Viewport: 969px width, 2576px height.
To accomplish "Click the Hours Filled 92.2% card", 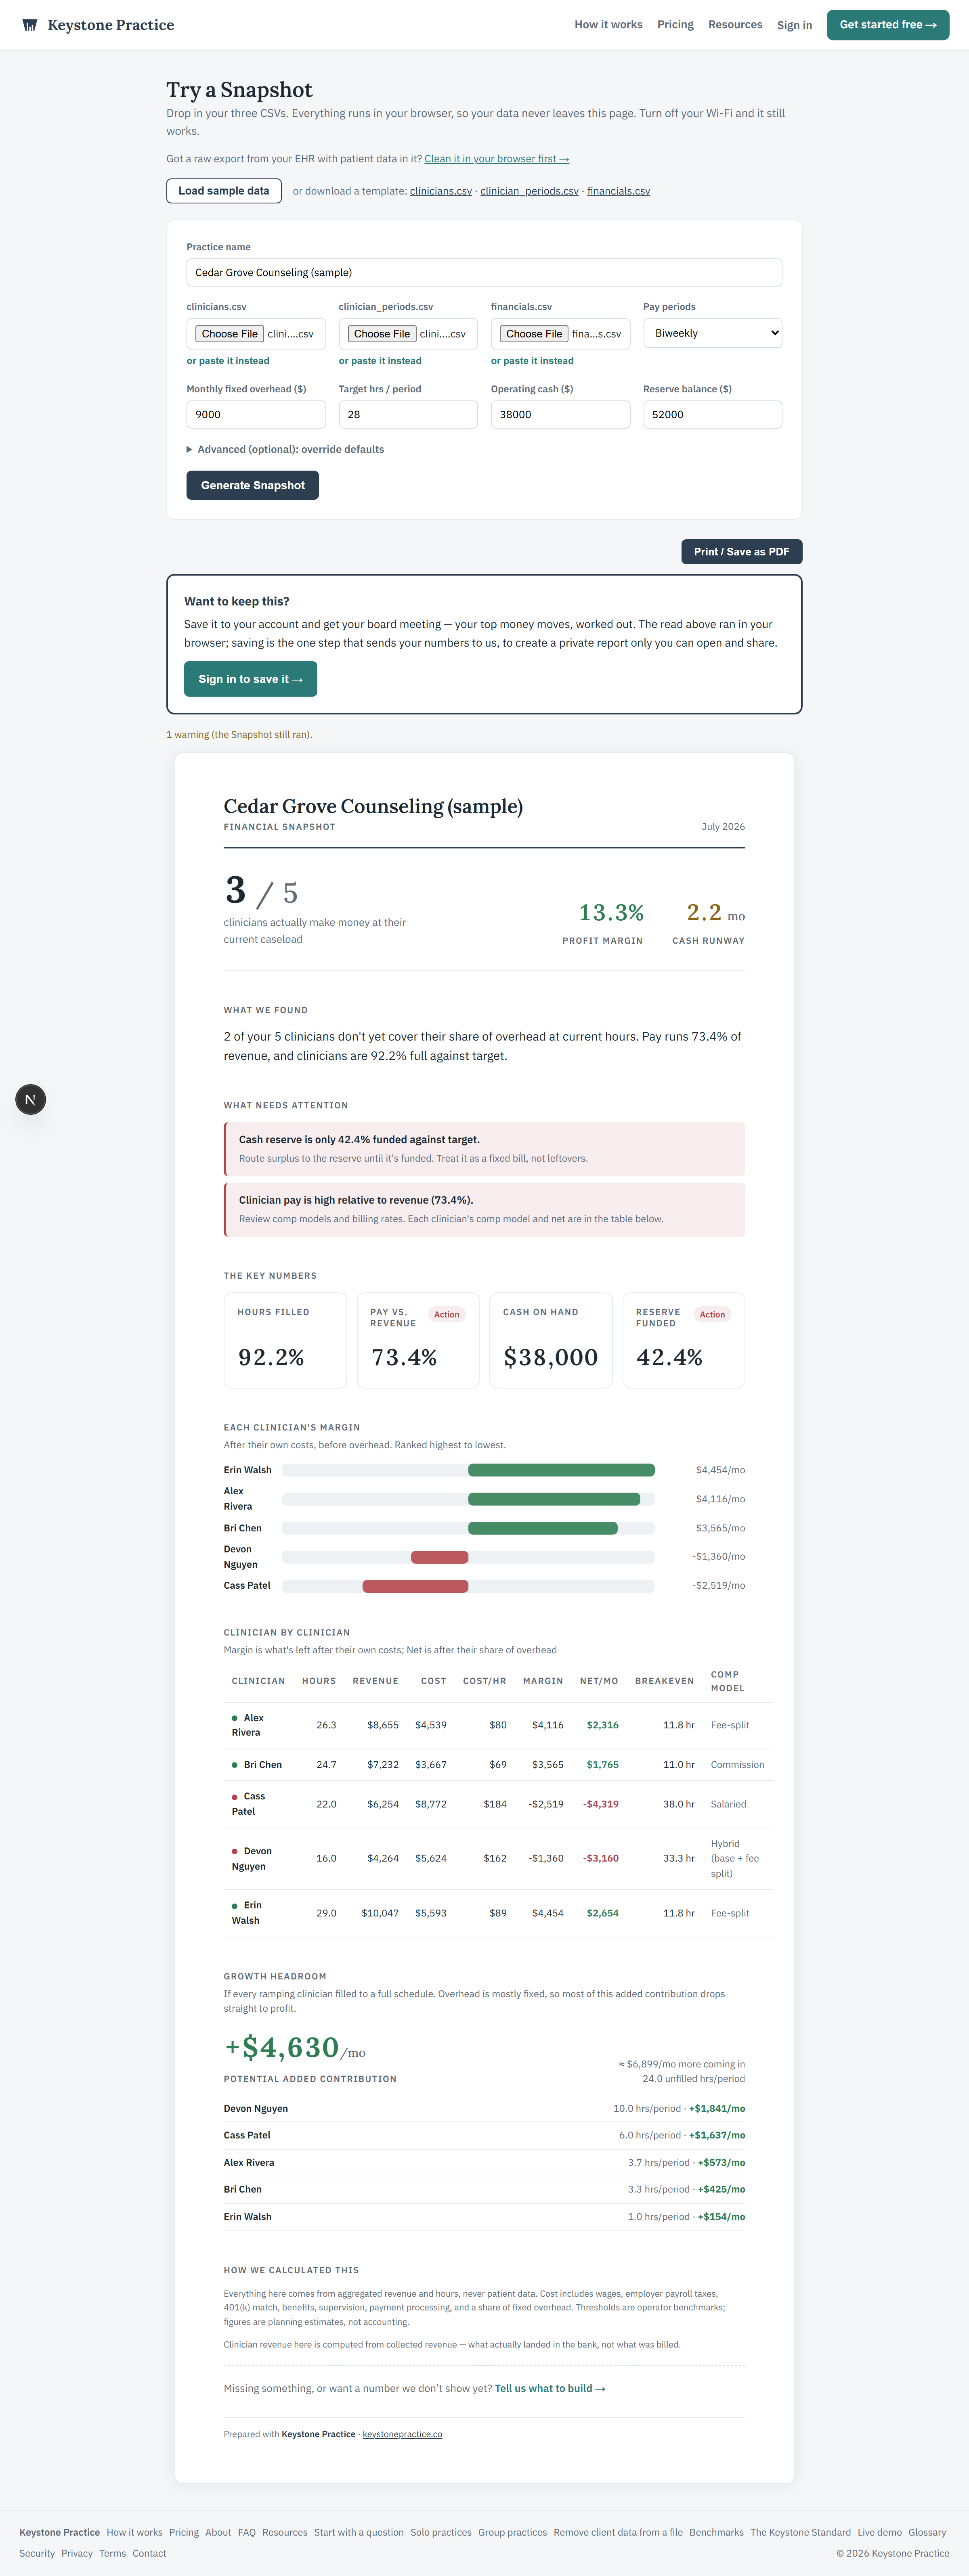I will [x=285, y=1340].
